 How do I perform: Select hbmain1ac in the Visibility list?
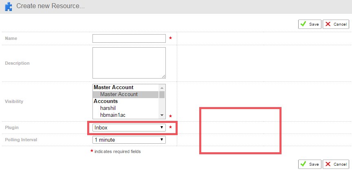tap(112, 115)
